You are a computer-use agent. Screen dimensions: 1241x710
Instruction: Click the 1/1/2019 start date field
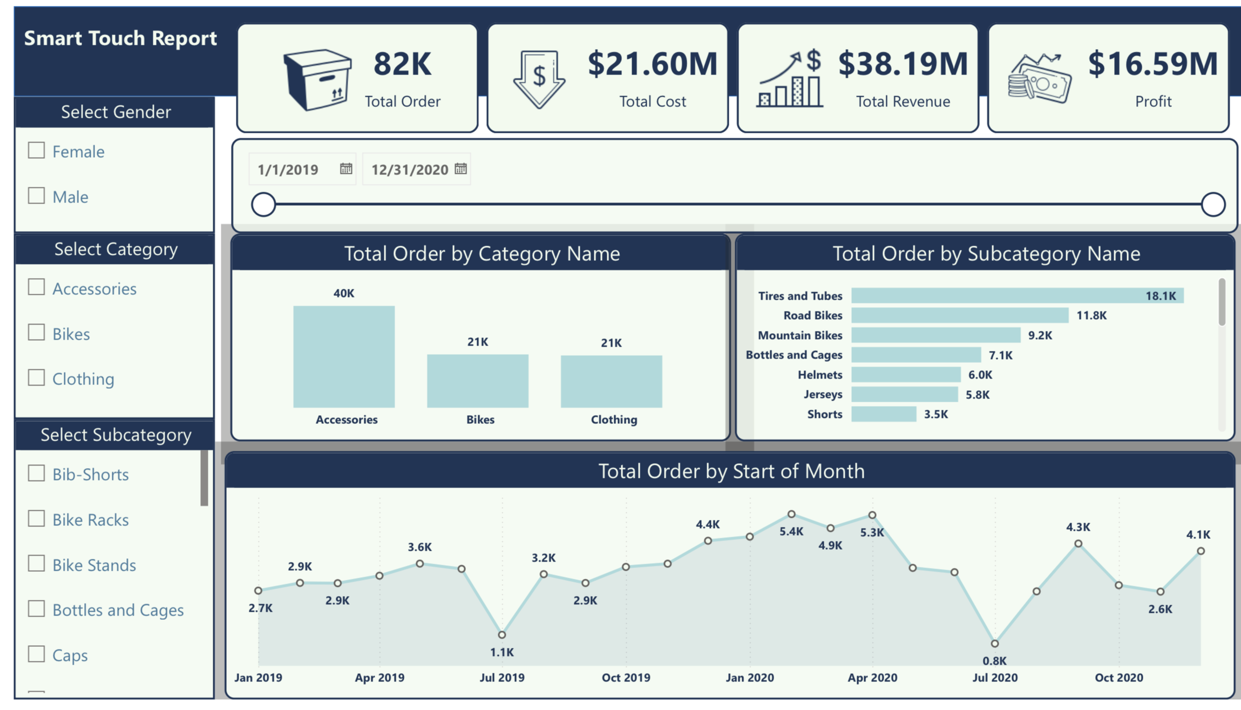tap(302, 170)
